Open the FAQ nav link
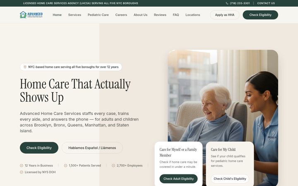The height and width of the screenshot is (186, 298). (176, 15)
